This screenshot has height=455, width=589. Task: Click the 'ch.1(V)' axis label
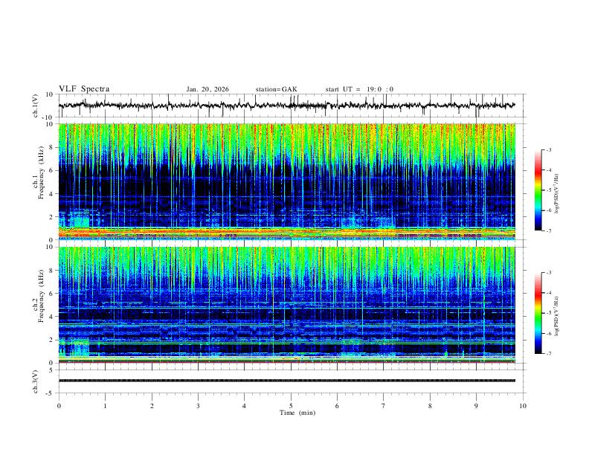[36, 106]
